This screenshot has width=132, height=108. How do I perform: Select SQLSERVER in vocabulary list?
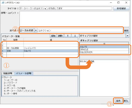coord(104,52)
